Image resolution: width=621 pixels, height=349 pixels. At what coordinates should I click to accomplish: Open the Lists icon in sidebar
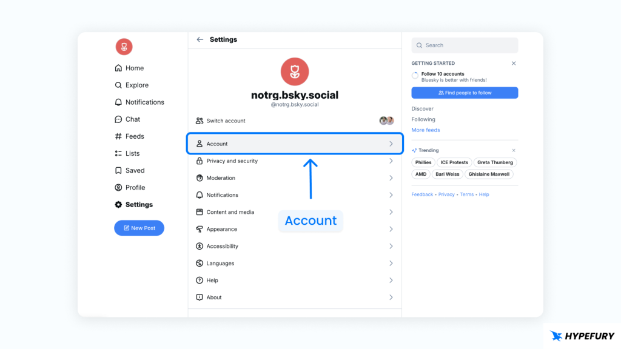tap(119, 153)
